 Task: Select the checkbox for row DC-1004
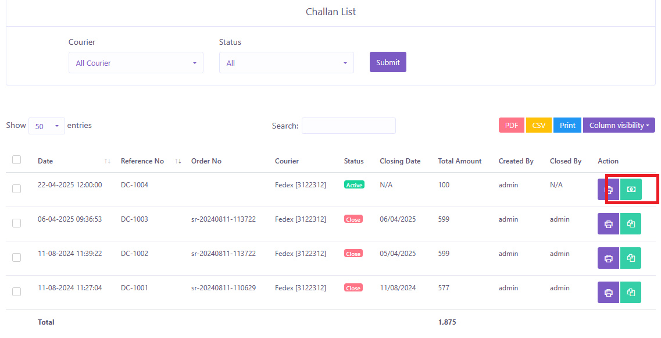tap(16, 188)
